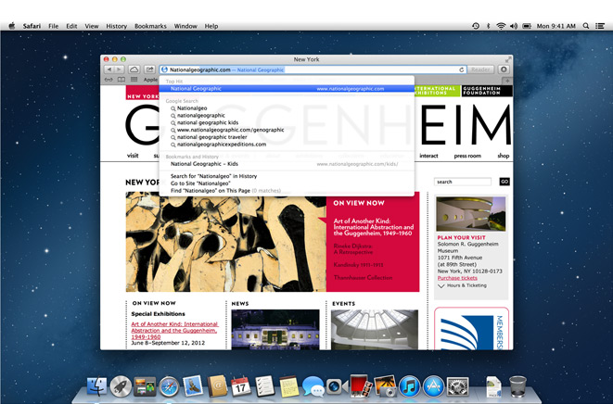Open the History menu
Screen dimensions: 613x404
tap(116, 26)
